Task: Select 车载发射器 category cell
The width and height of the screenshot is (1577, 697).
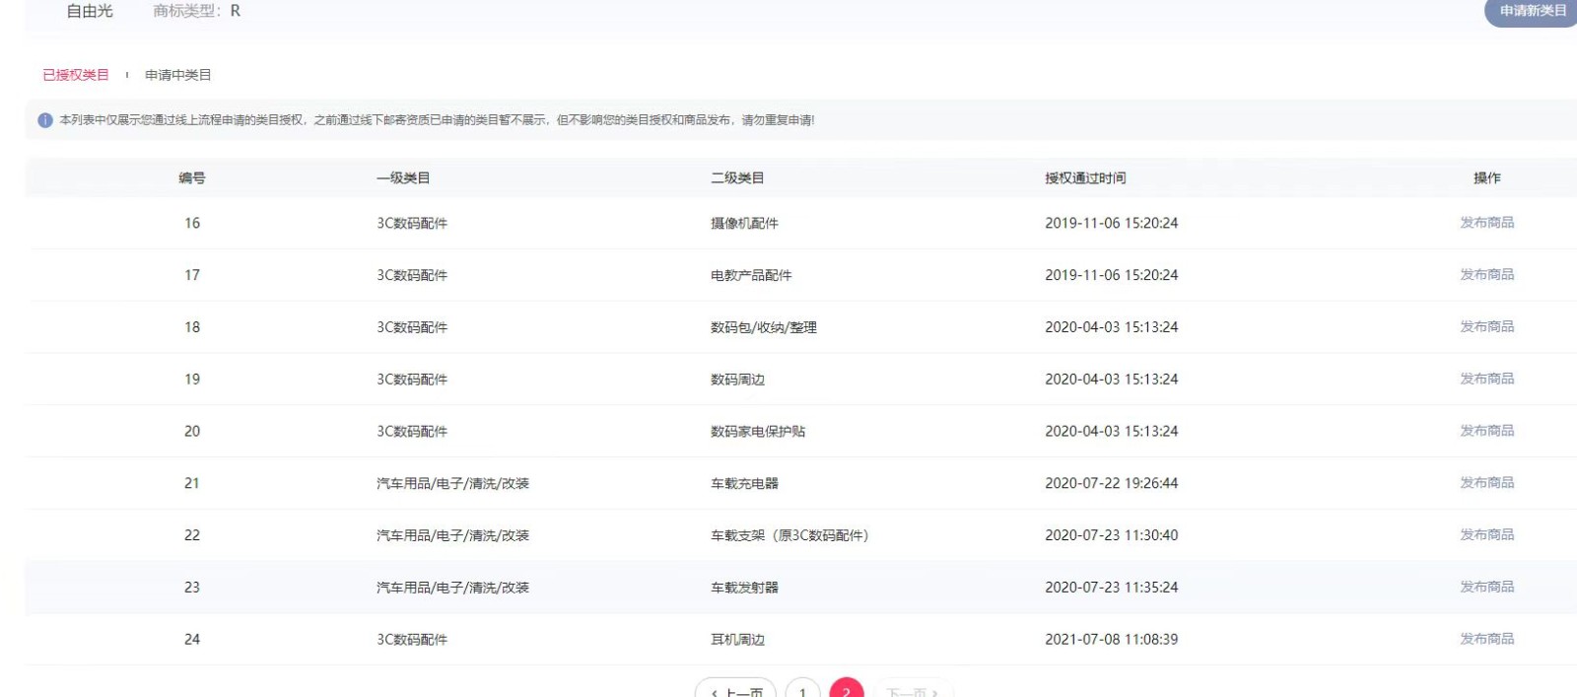Action: tap(744, 588)
